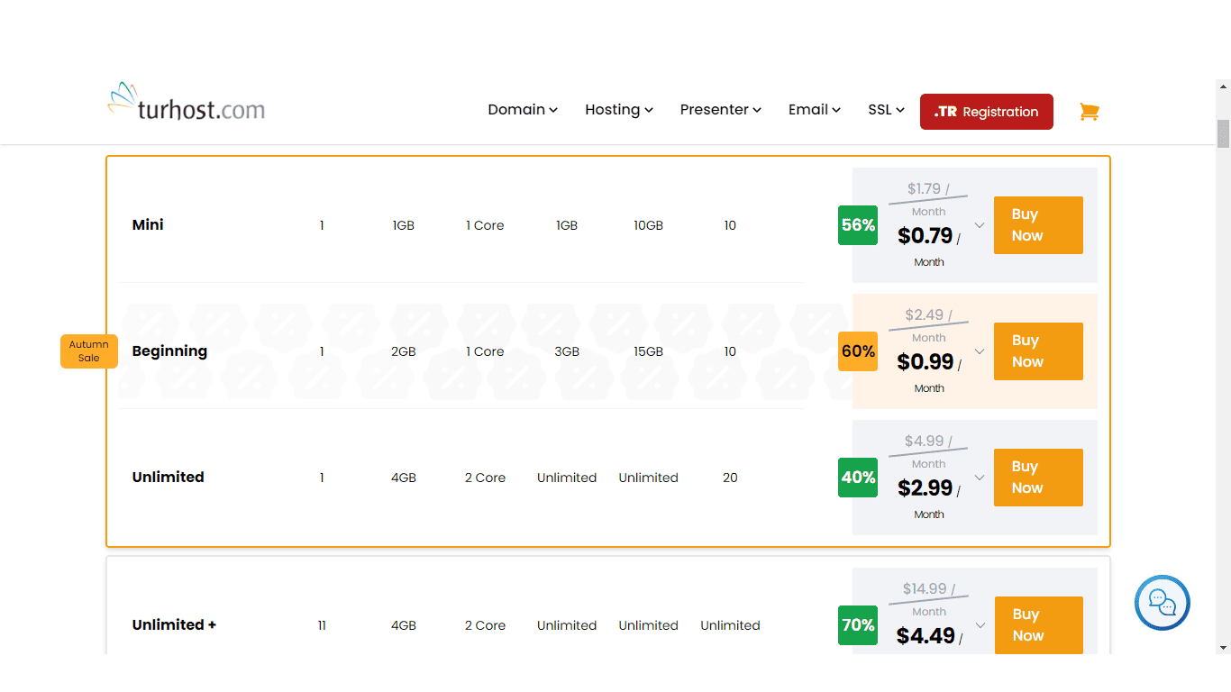Click the $0.99 price for Beginning

(x=925, y=362)
